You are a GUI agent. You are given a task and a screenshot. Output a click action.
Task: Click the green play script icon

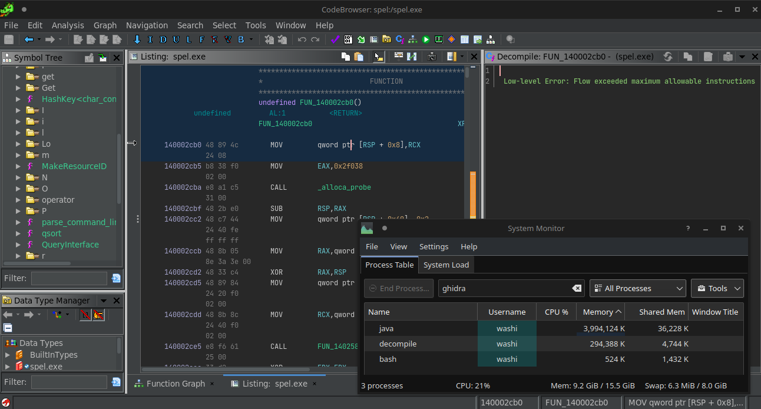pyautogui.click(x=426, y=39)
